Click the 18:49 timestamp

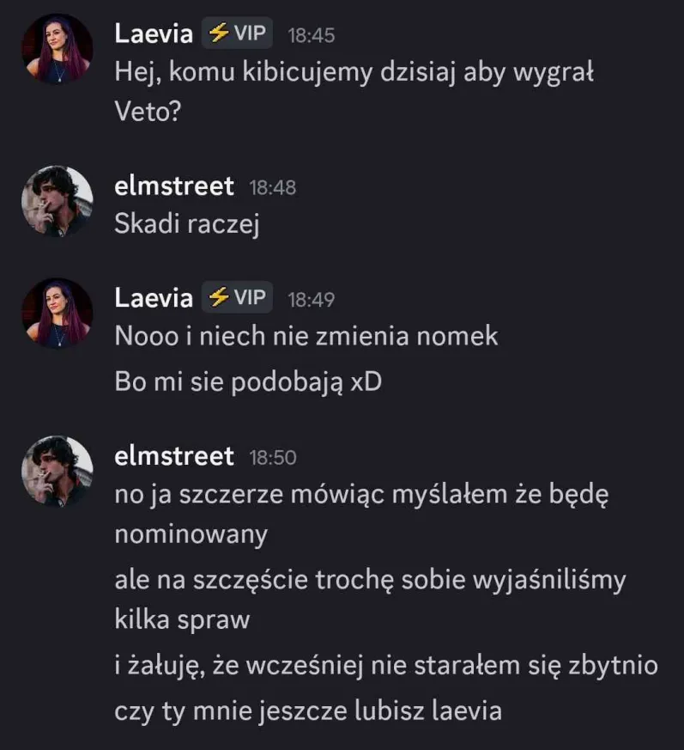pyautogui.click(x=311, y=300)
